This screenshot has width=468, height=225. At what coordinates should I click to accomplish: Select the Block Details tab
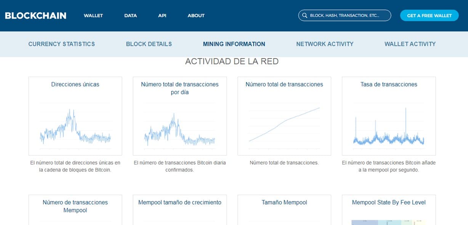[149, 44]
